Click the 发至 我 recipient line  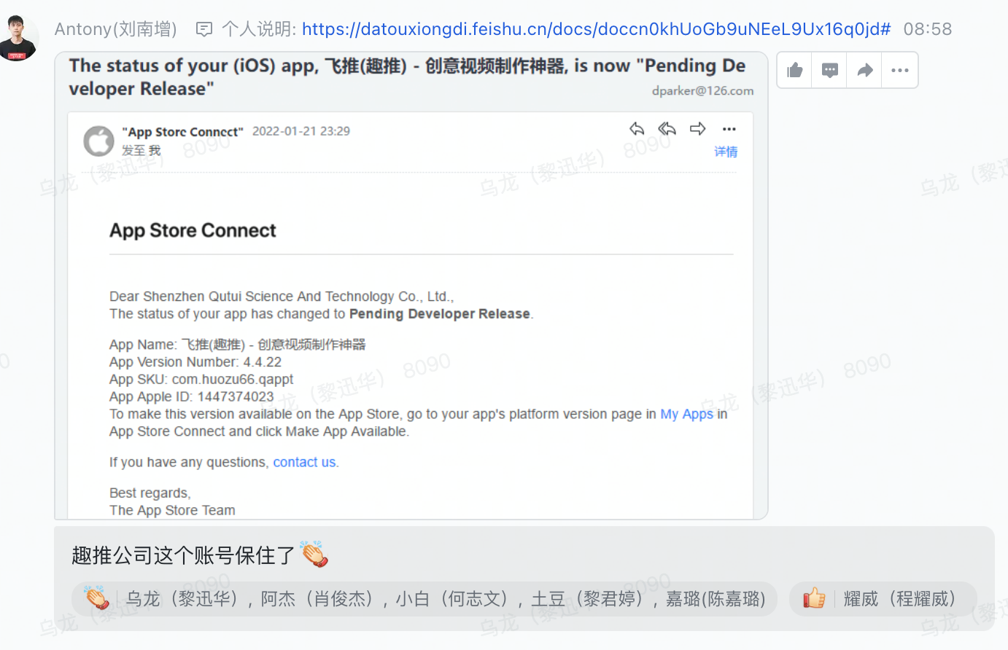[141, 151]
